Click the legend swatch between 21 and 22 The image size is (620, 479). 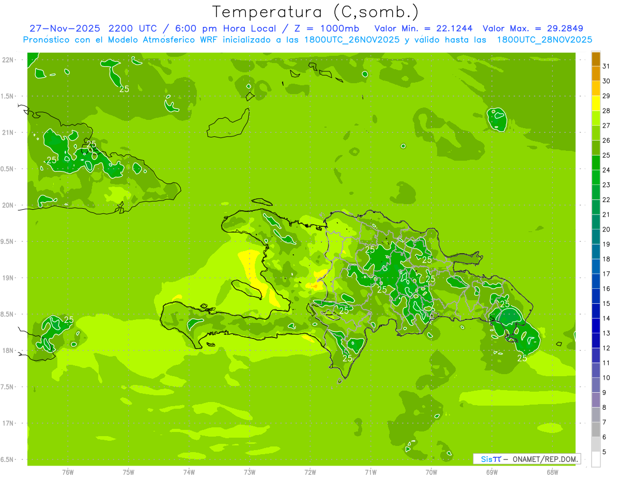coord(596,207)
